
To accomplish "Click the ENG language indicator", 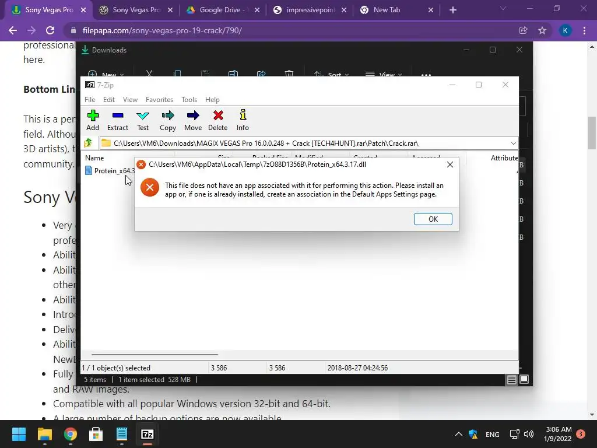I will [492, 434].
